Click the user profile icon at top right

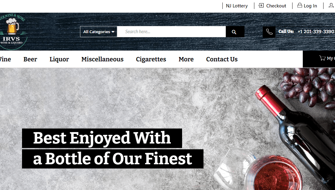332,5
